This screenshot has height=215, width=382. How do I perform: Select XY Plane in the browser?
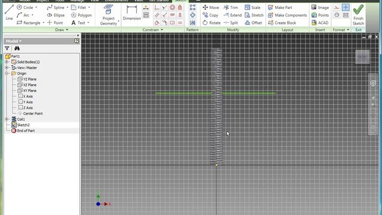pyautogui.click(x=29, y=91)
